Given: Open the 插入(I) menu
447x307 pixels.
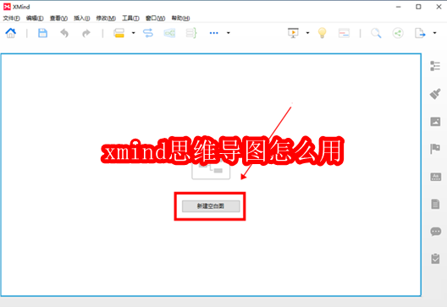Looking at the screenshot, I should click(x=82, y=19).
